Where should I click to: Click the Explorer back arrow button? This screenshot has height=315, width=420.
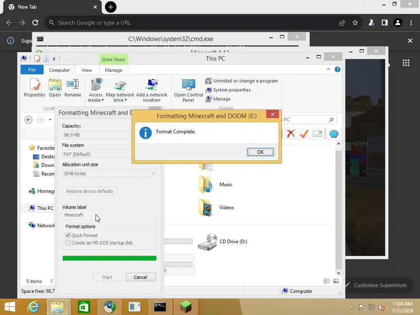click(28, 119)
